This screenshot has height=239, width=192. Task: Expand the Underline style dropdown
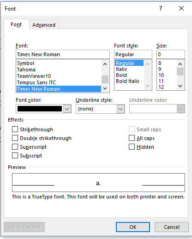[120, 109]
